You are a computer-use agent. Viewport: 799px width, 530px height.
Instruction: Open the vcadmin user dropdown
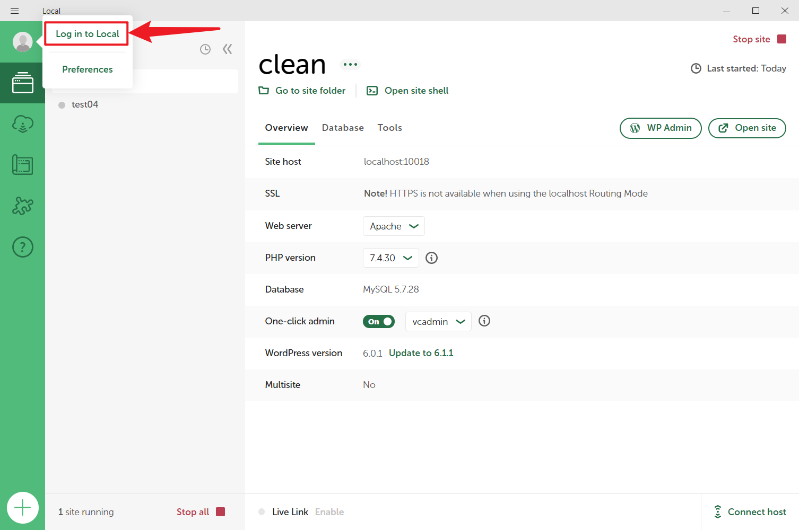pos(438,322)
